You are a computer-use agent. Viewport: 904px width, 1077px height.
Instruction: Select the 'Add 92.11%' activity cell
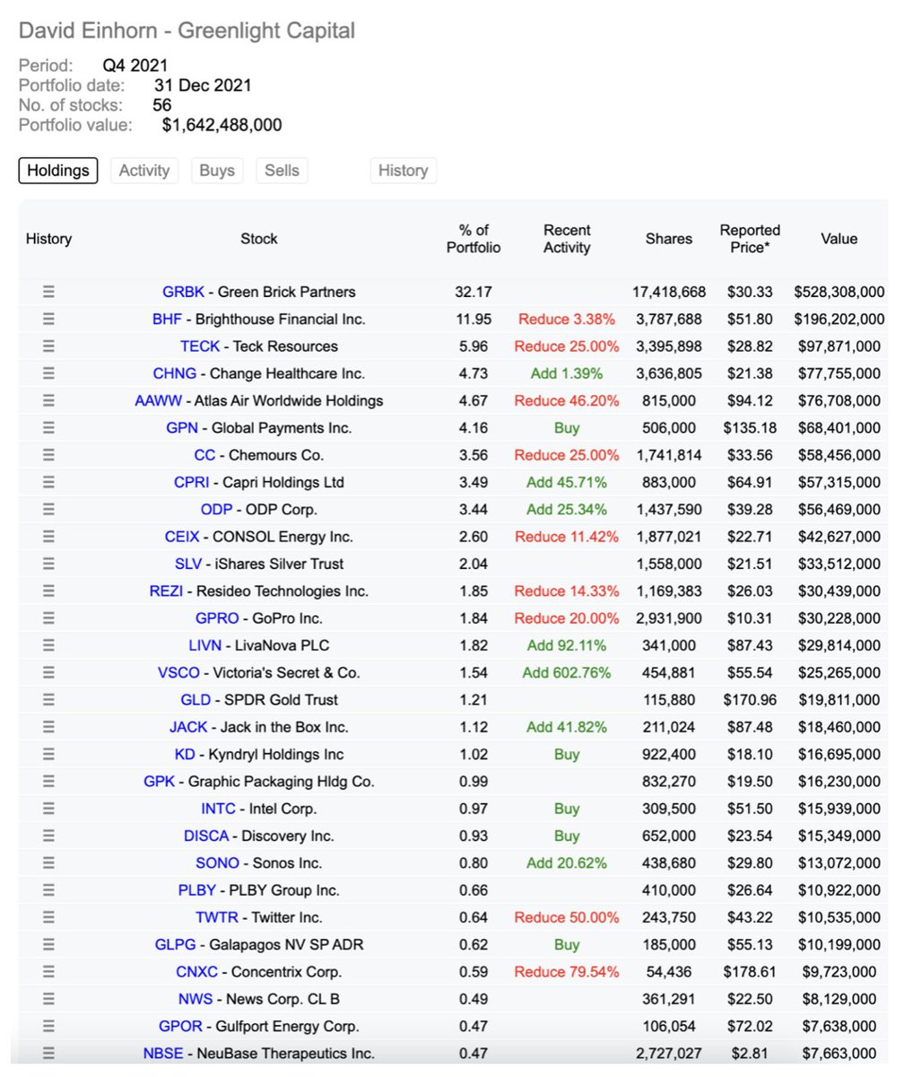point(567,645)
